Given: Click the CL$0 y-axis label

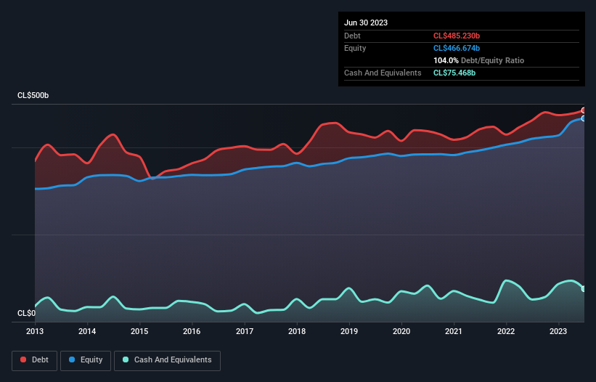Looking at the screenshot, I should coord(26,313).
